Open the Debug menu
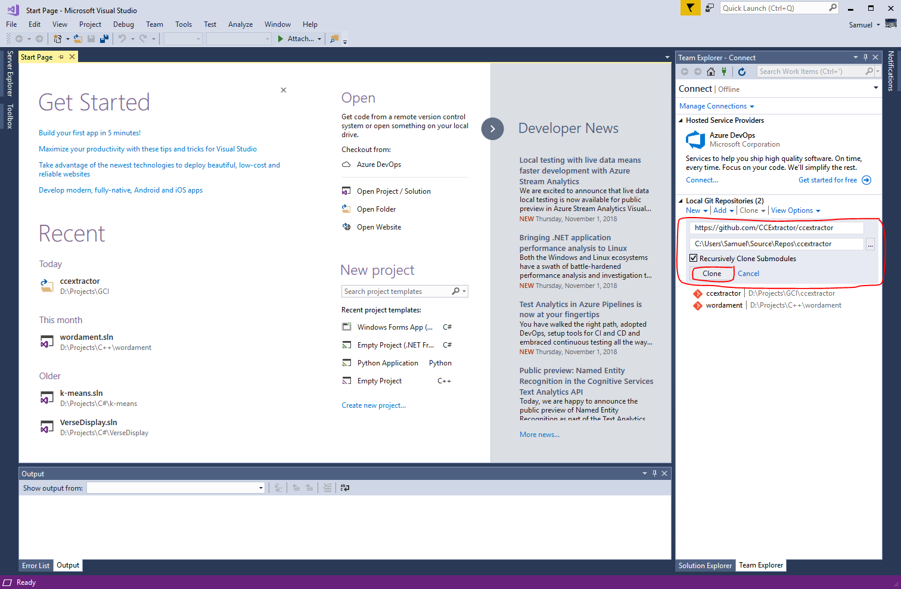Image resolution: width=901 pixels, height=589 pixels. (123, 24)
